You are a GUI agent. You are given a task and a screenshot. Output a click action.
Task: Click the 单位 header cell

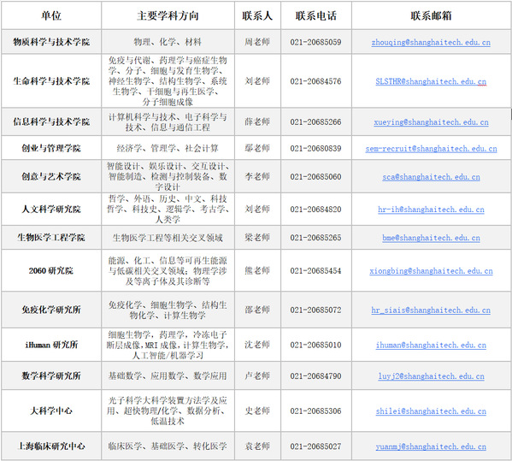(51, 15)
